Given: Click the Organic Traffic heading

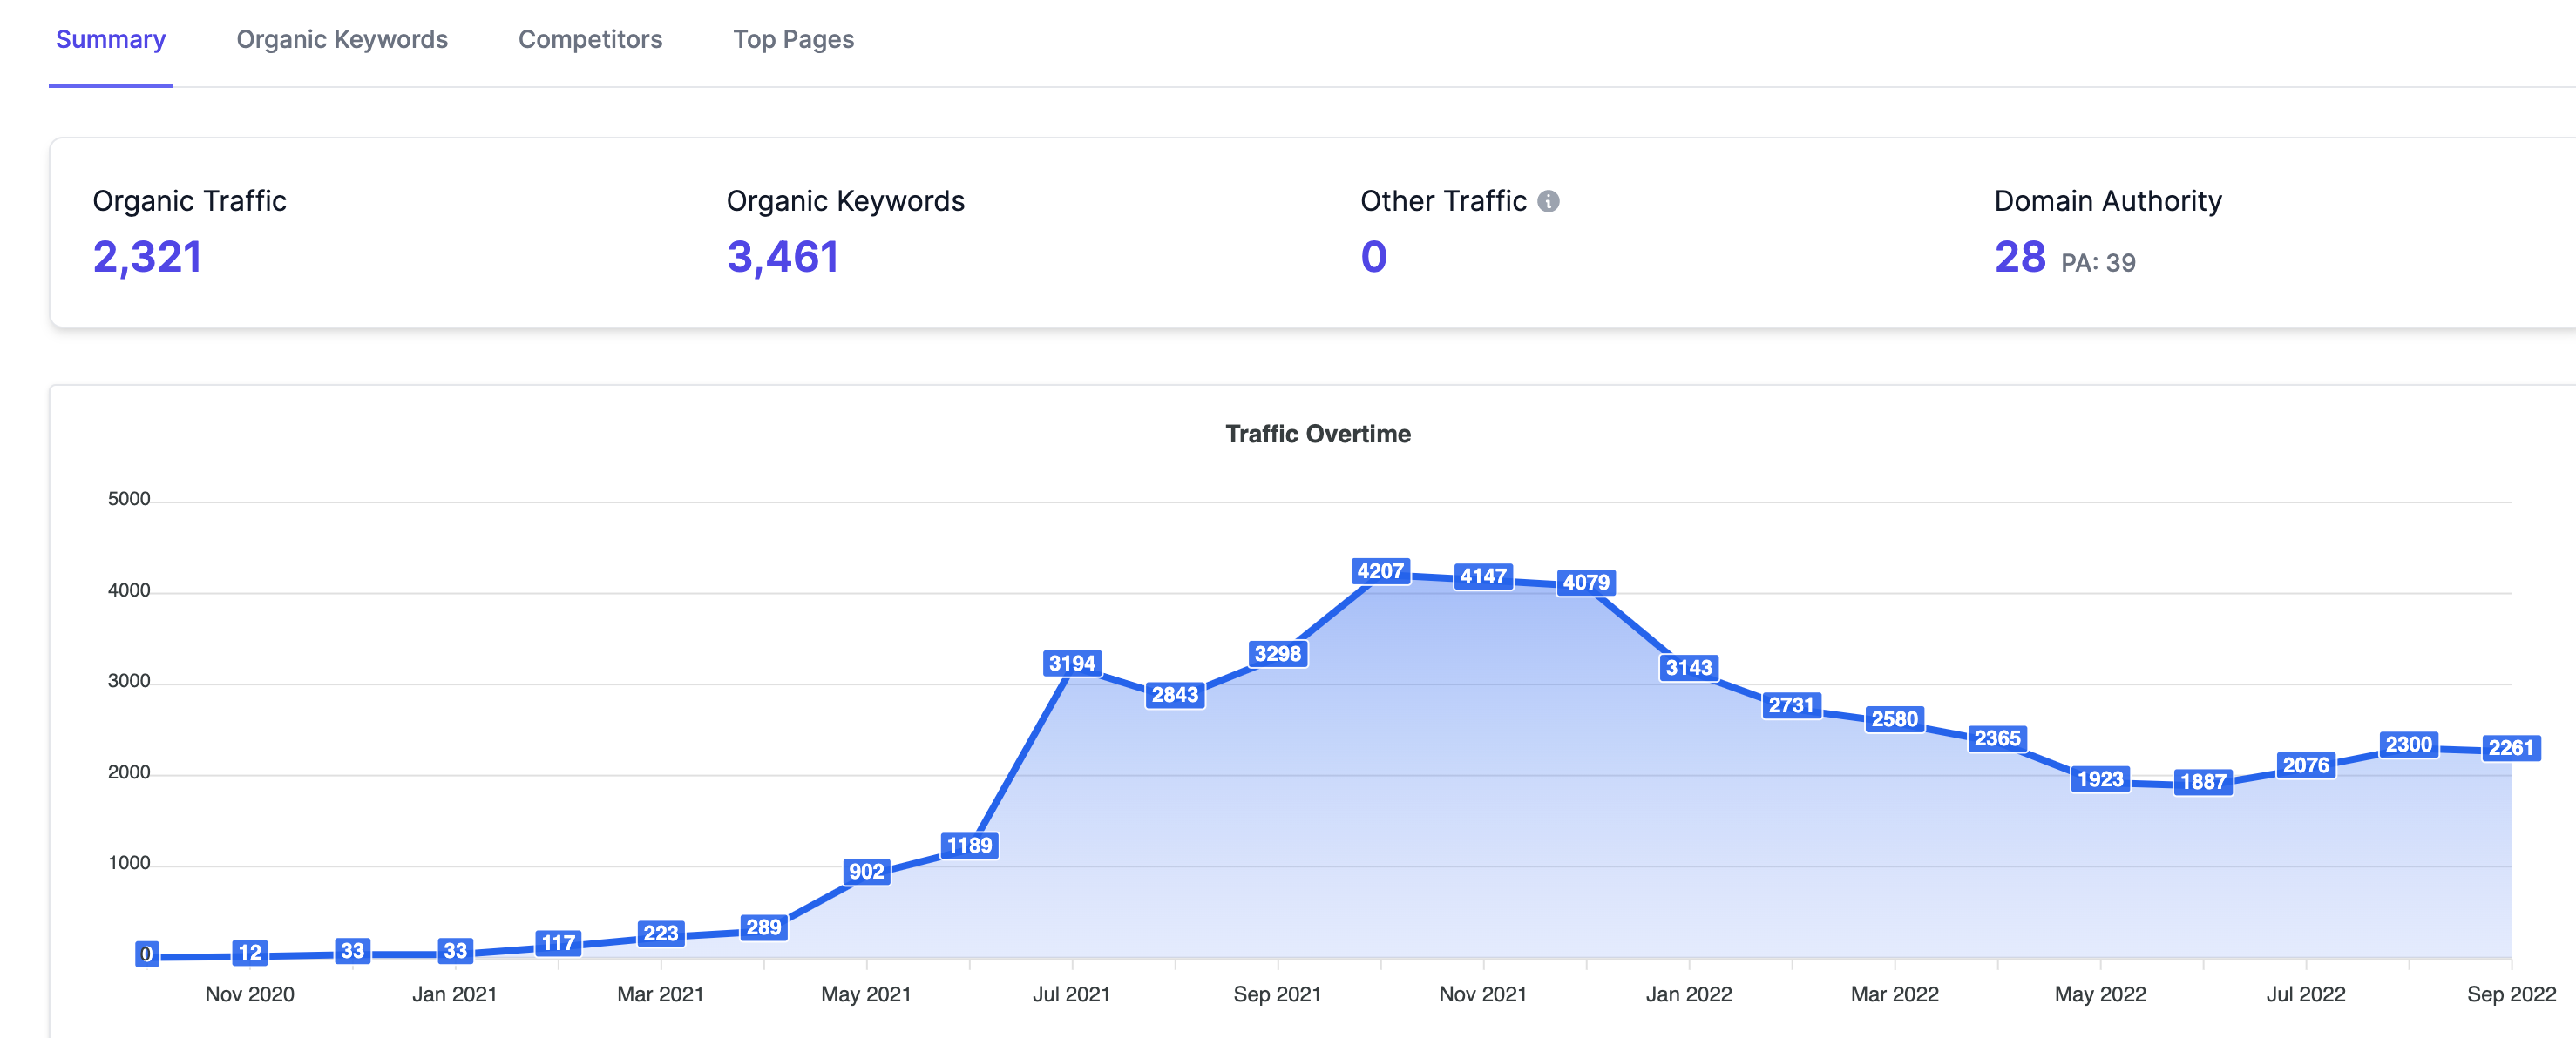Looking at the screenshot, I should pos(190,201).
